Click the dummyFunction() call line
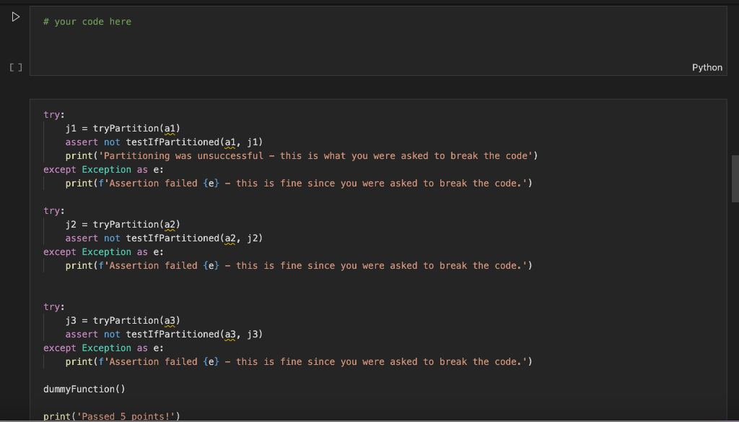Viewport: 739px width, 422px height. click(84, 389)
